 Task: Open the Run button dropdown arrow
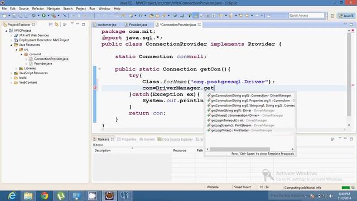(49, 16)
